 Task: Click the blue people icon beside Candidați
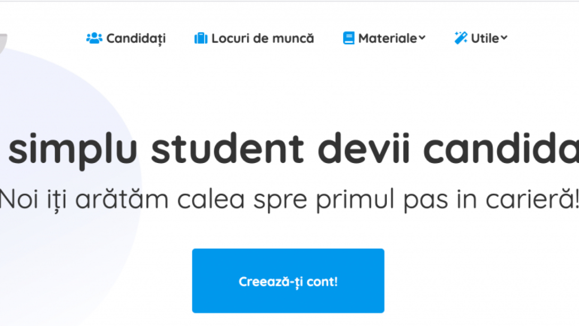[x=95, y=38]
